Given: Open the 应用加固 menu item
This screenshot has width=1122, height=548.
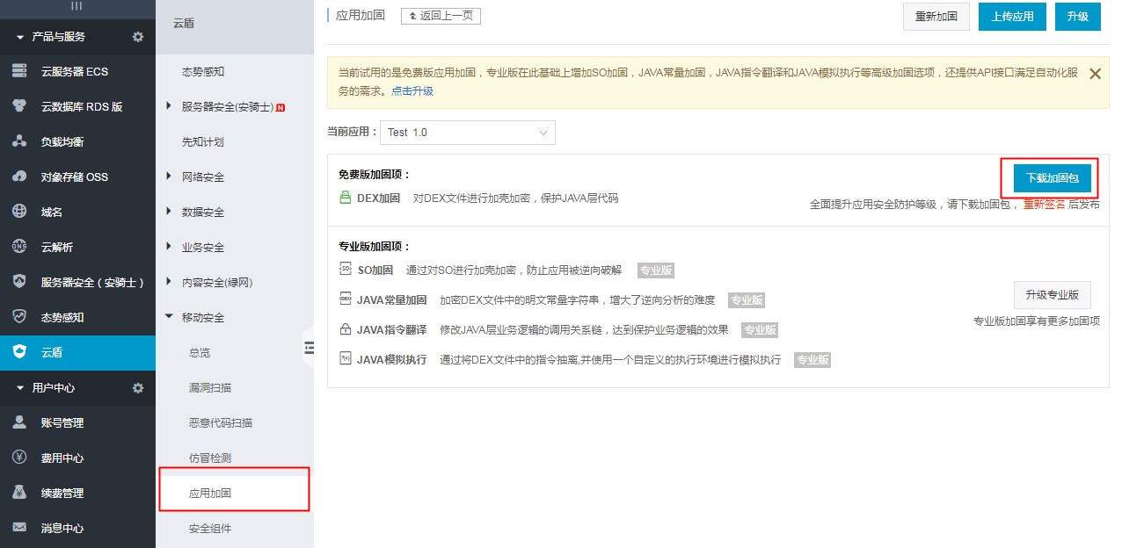Looking at the screenshot, I should pyautogui.click(x=210, y=493).
